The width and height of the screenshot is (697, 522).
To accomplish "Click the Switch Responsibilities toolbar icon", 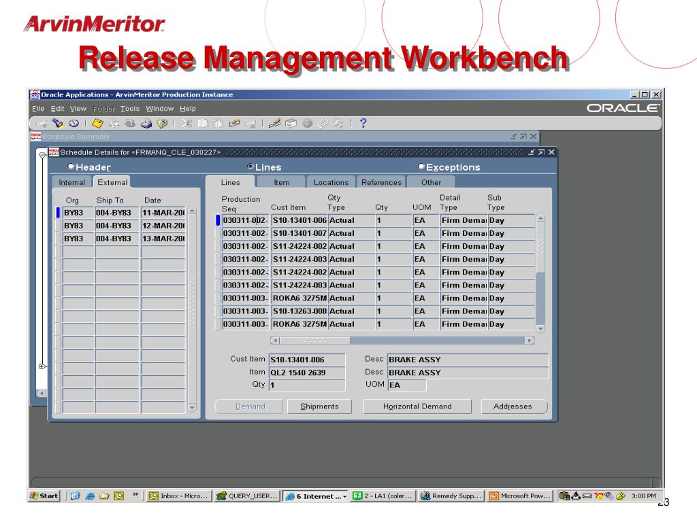I will (130, 123).
